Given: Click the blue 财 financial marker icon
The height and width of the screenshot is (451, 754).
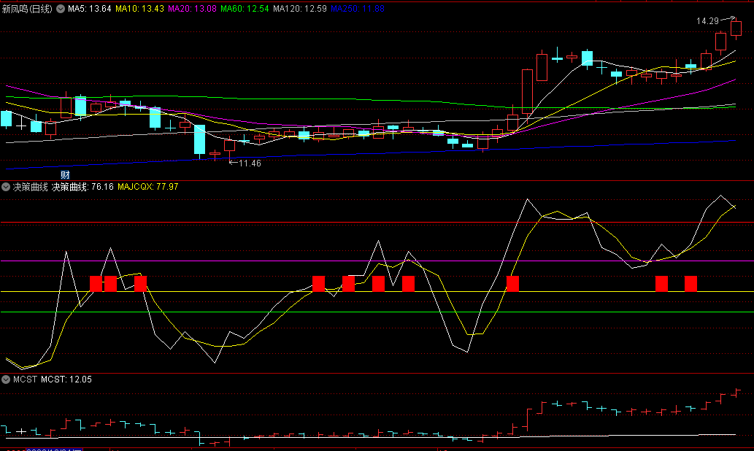Looking at the screenshot, I should point(65,174).
